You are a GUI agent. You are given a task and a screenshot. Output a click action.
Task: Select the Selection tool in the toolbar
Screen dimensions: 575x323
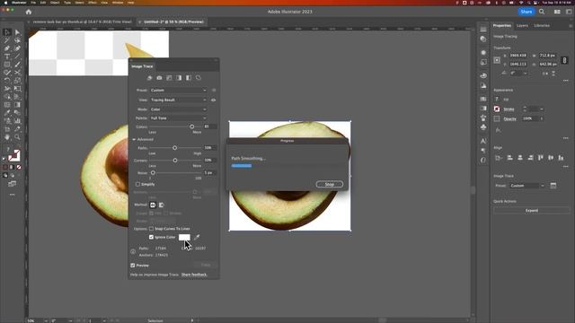point(7,32)
